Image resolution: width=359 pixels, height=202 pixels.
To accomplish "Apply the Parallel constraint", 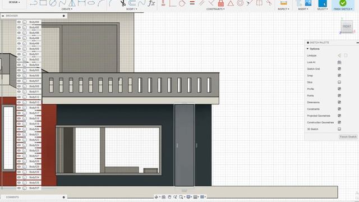I will point(201,3).
